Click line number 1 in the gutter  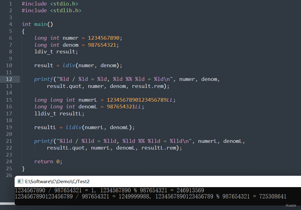(x=11, y=4)
